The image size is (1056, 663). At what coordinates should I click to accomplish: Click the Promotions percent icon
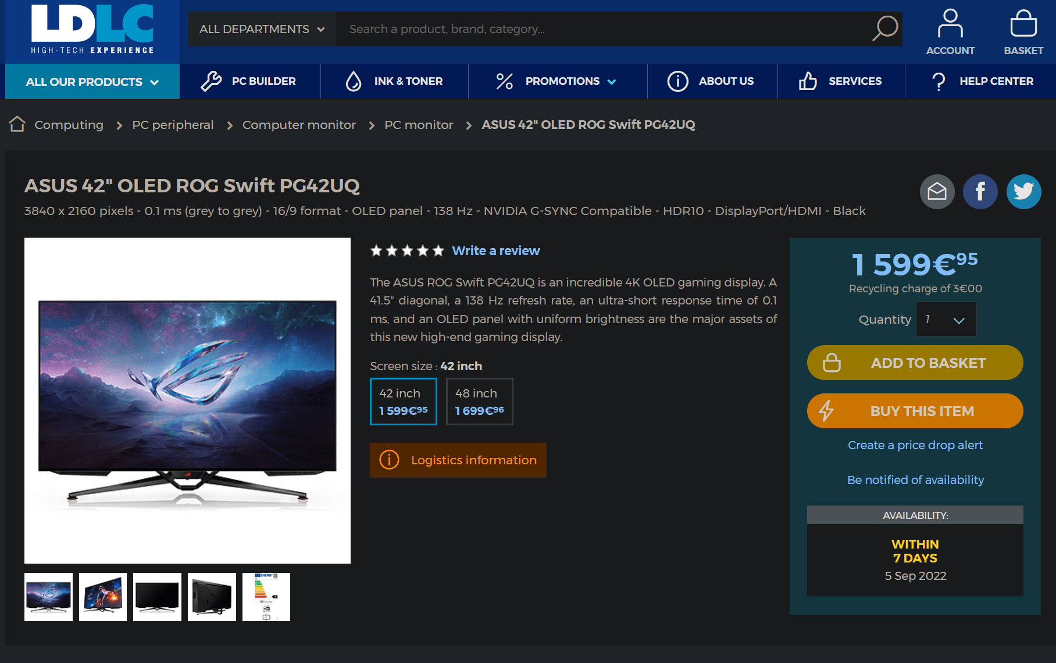click(x=504, y=81)
